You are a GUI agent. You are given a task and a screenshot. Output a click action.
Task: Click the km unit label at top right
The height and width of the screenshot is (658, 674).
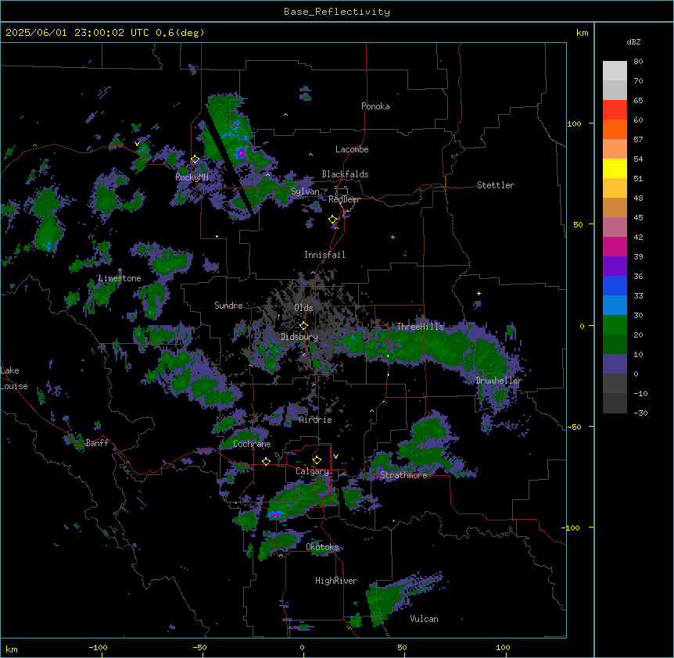click(x=583, y=33)
